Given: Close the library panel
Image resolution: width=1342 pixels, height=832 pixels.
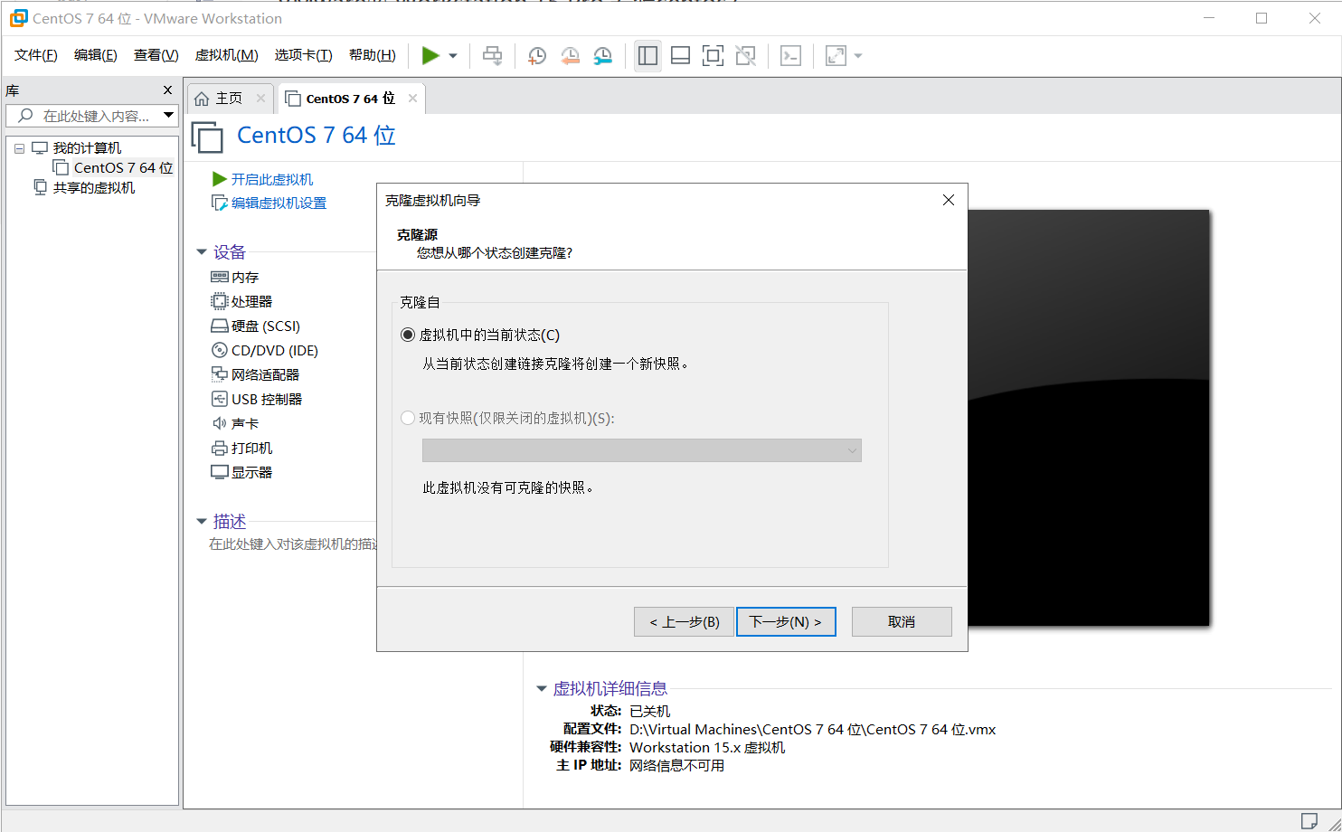Looking at the screenshot, I should tap(167, 90).
